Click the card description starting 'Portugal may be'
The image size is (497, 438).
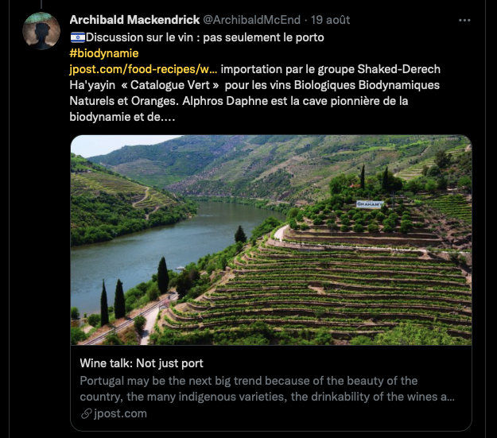(267, 389)
